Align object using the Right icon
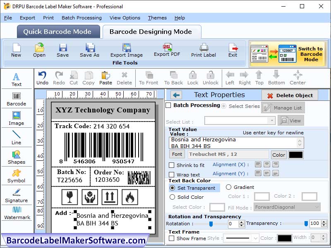Viewport: 331px width, 248px height. pyautogui.click(x=245, y=78)
